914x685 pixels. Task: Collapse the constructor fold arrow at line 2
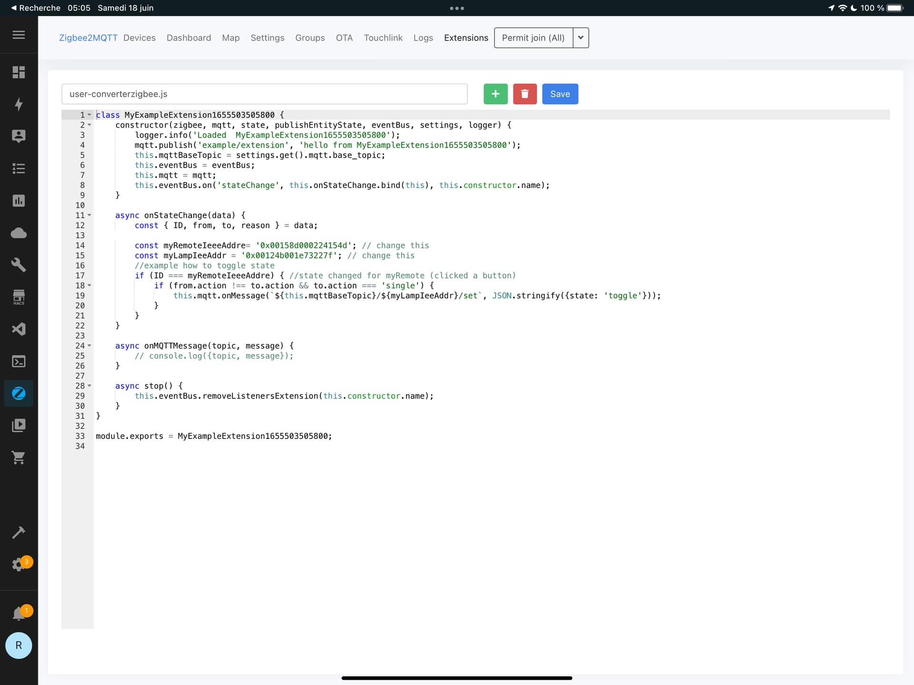tap(89, 125)
